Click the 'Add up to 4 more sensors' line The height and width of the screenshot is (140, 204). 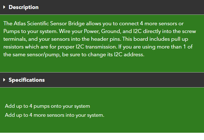click(55, 115)
